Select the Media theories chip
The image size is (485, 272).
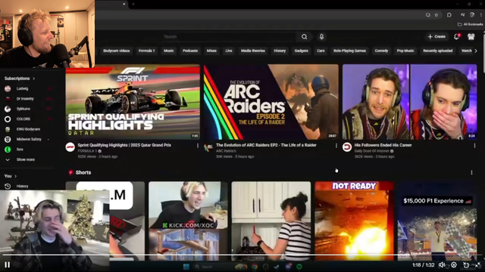click(x=253, y=51)
